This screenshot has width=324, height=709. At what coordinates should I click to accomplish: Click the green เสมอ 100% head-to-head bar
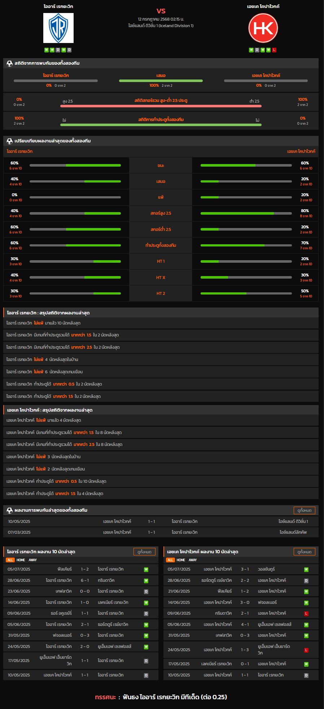[x=161, y=81]
